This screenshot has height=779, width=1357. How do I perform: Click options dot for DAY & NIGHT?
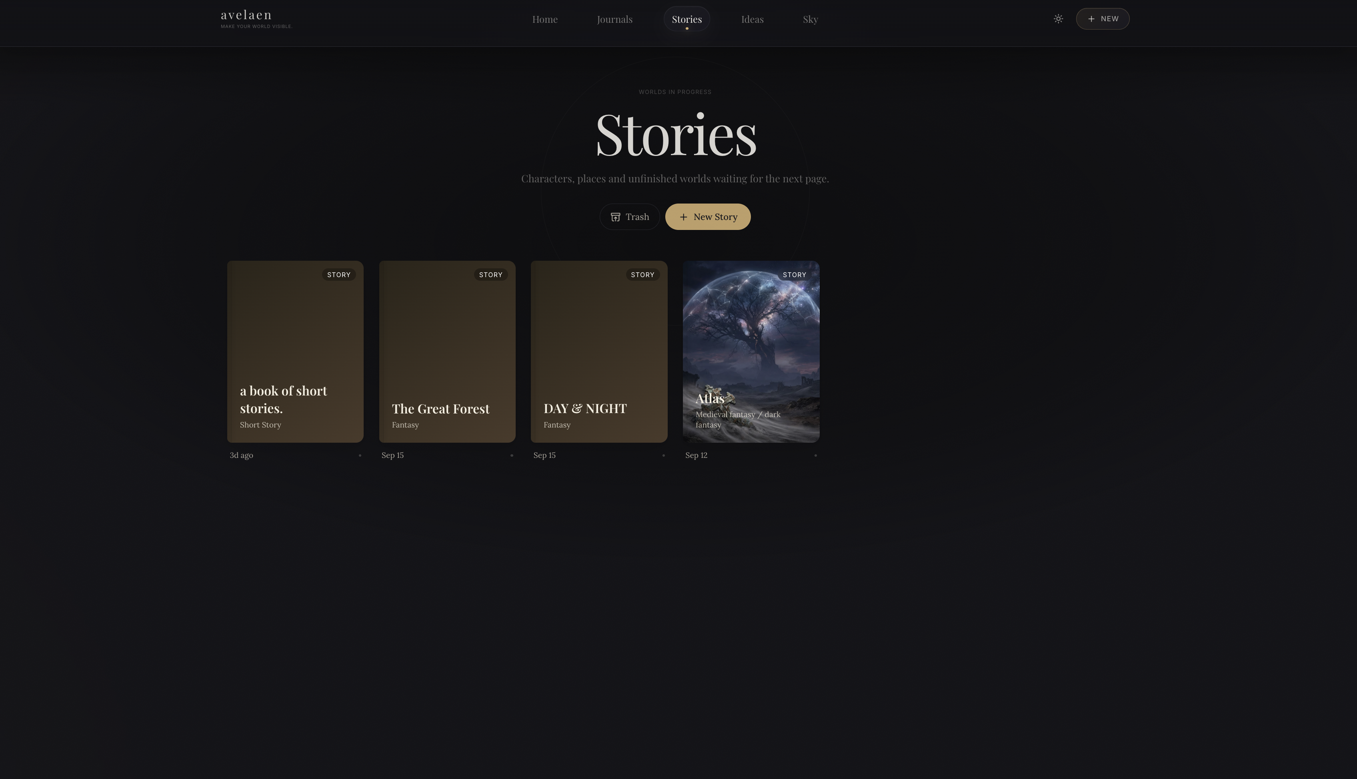pos(664,455)
